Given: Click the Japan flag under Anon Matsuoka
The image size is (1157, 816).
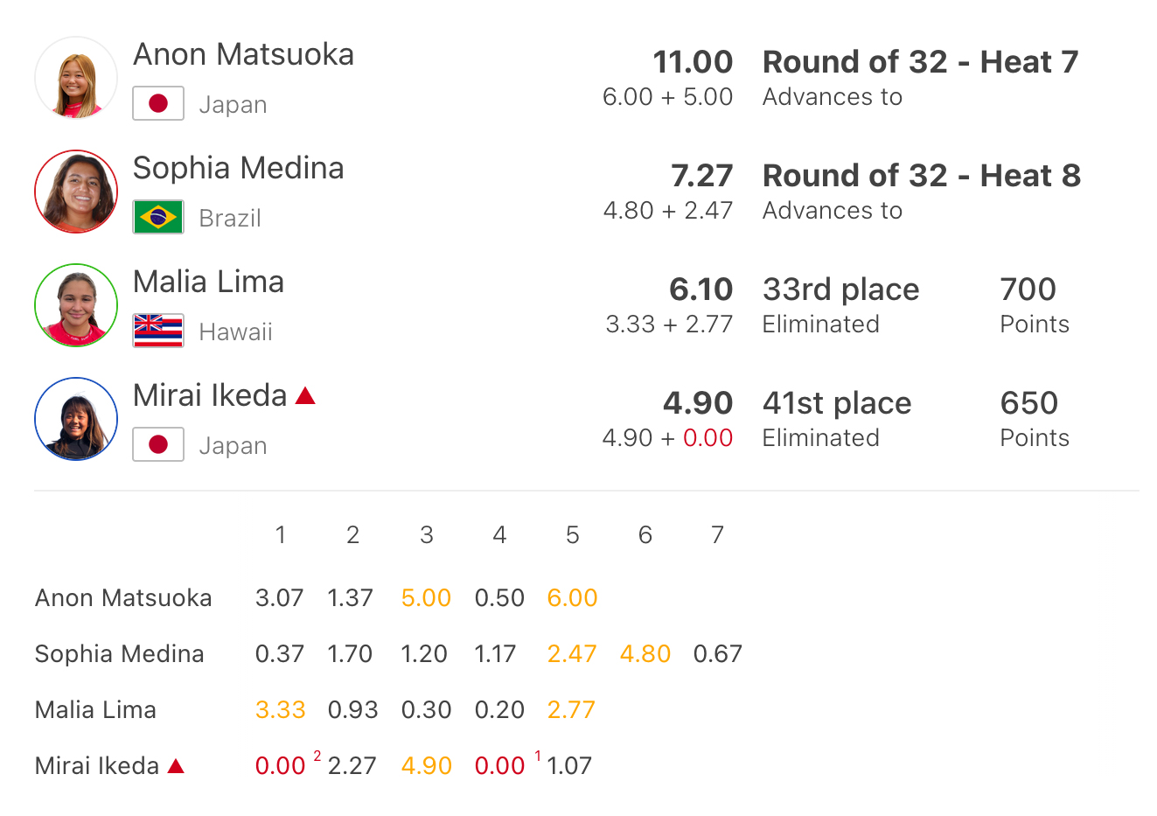Looking at the screenshot, I should [158, 103].
